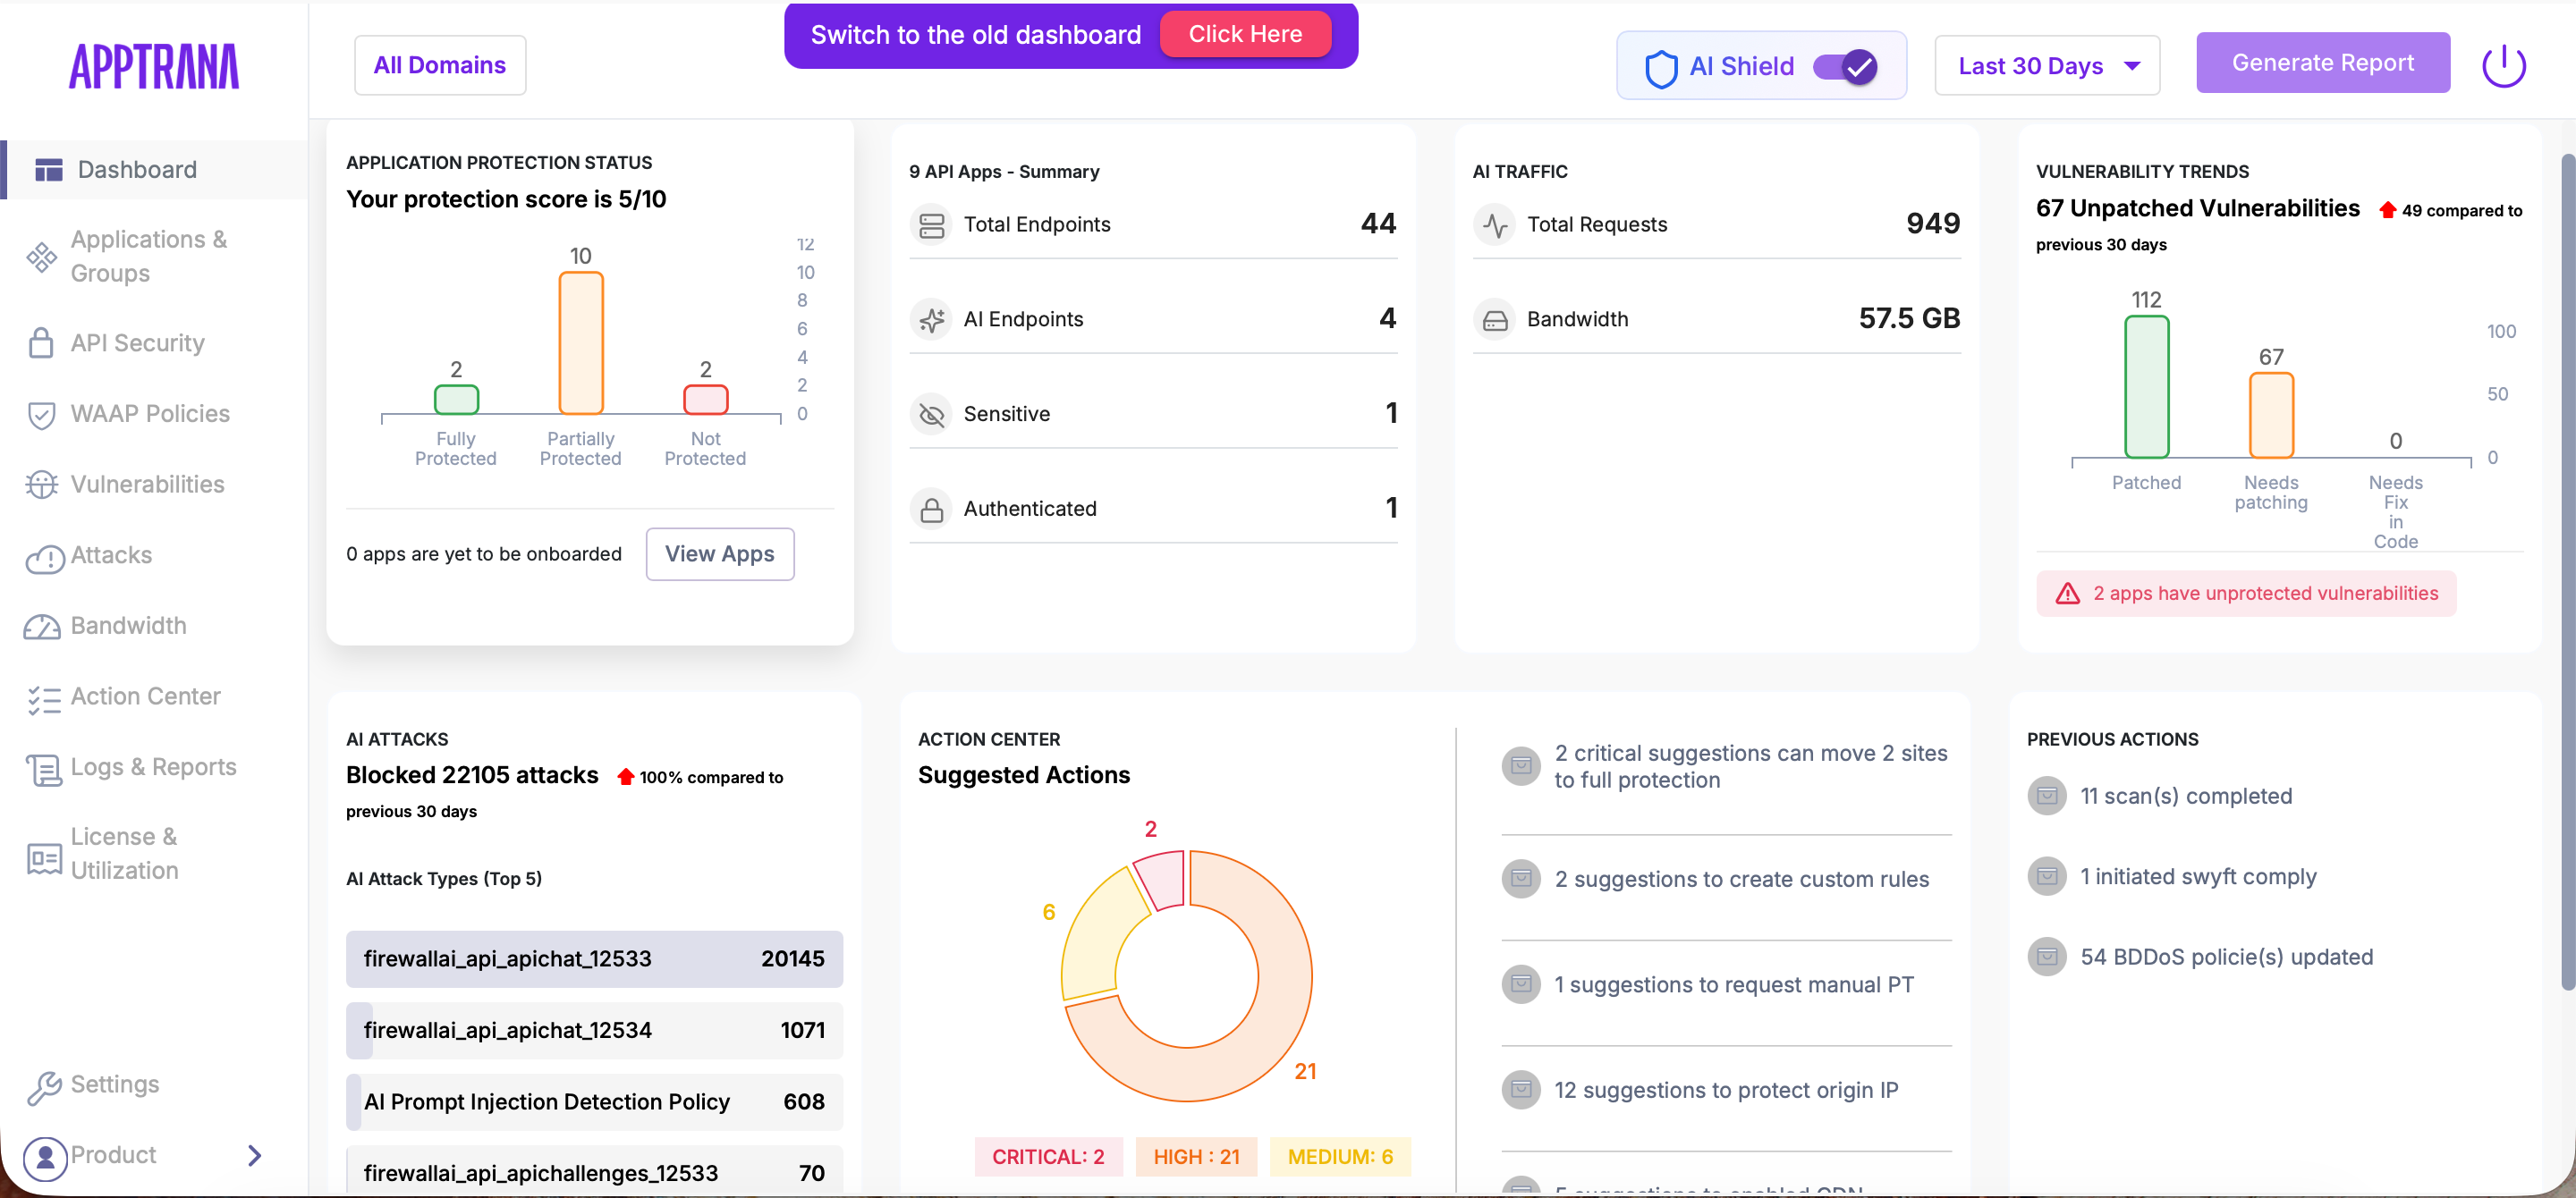
Task: Expand the Product menu chevron
Action: 255,1155
